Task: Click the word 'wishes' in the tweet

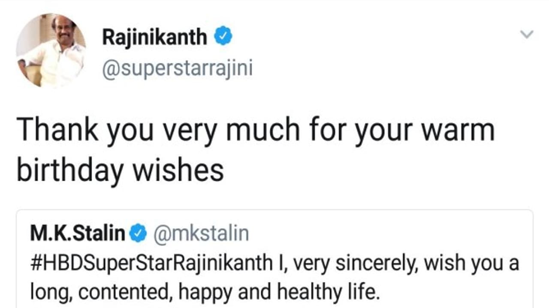Action: [x=178, y=169]
